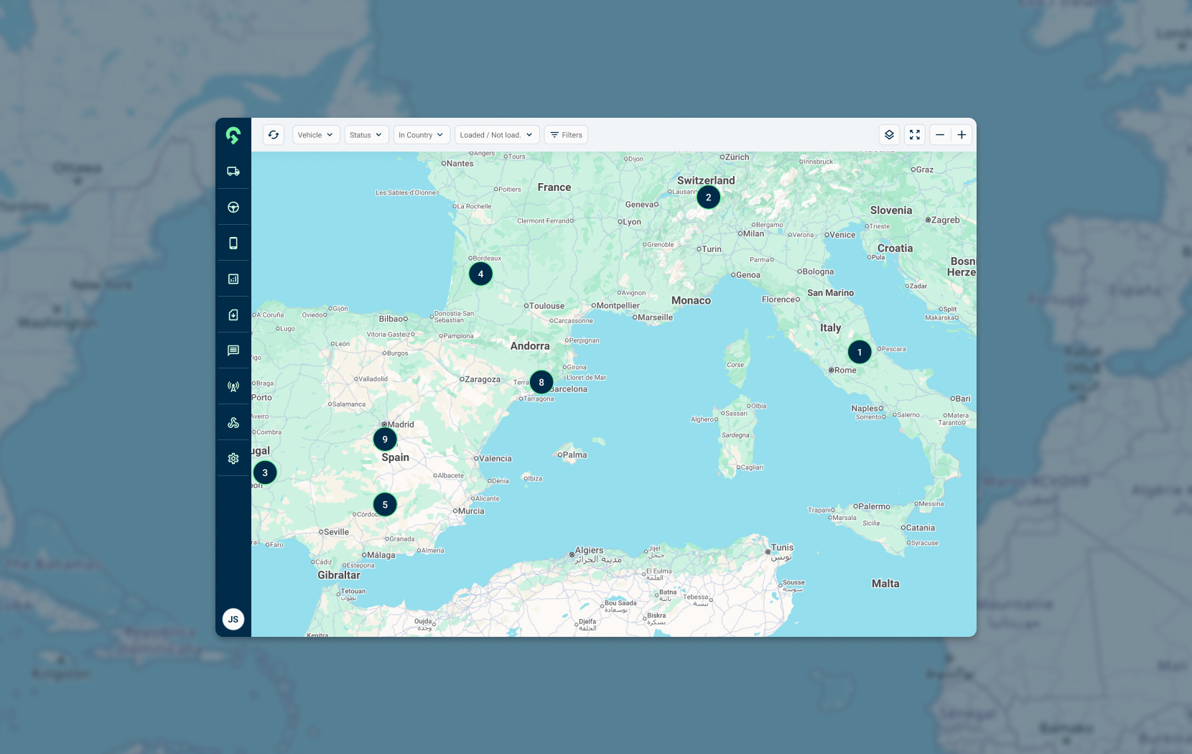The width and height of the screenshot is (1192, 754).
Task: Open the settings gear at sidebar bottom
Action: coord(233,457)
